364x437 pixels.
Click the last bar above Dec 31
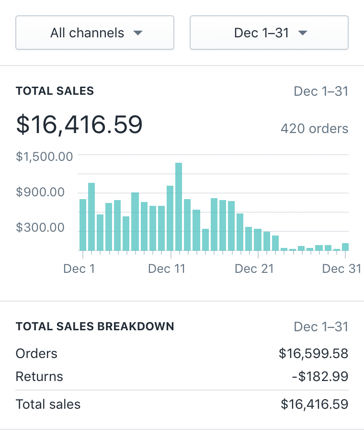tap(345, 247)
